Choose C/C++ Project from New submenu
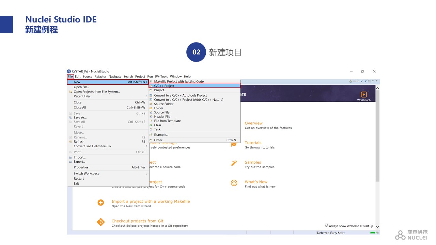This screenshot has height=245, width=436. click(194, 86)
